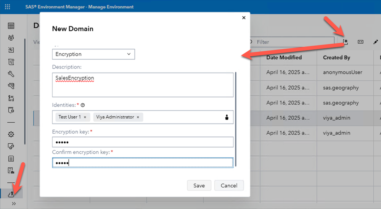Screen dimensions: 381x209
Task: Open the $w.d User-Defined Formats icon
Action: tap(11, 98)
